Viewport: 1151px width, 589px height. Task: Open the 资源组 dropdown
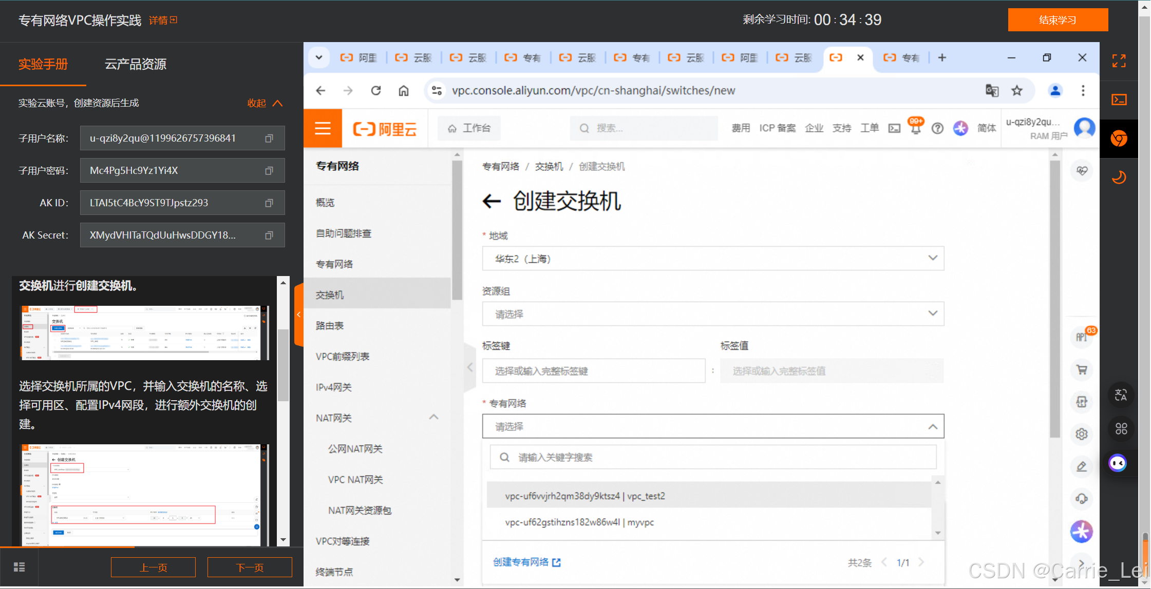pos(713,314)
